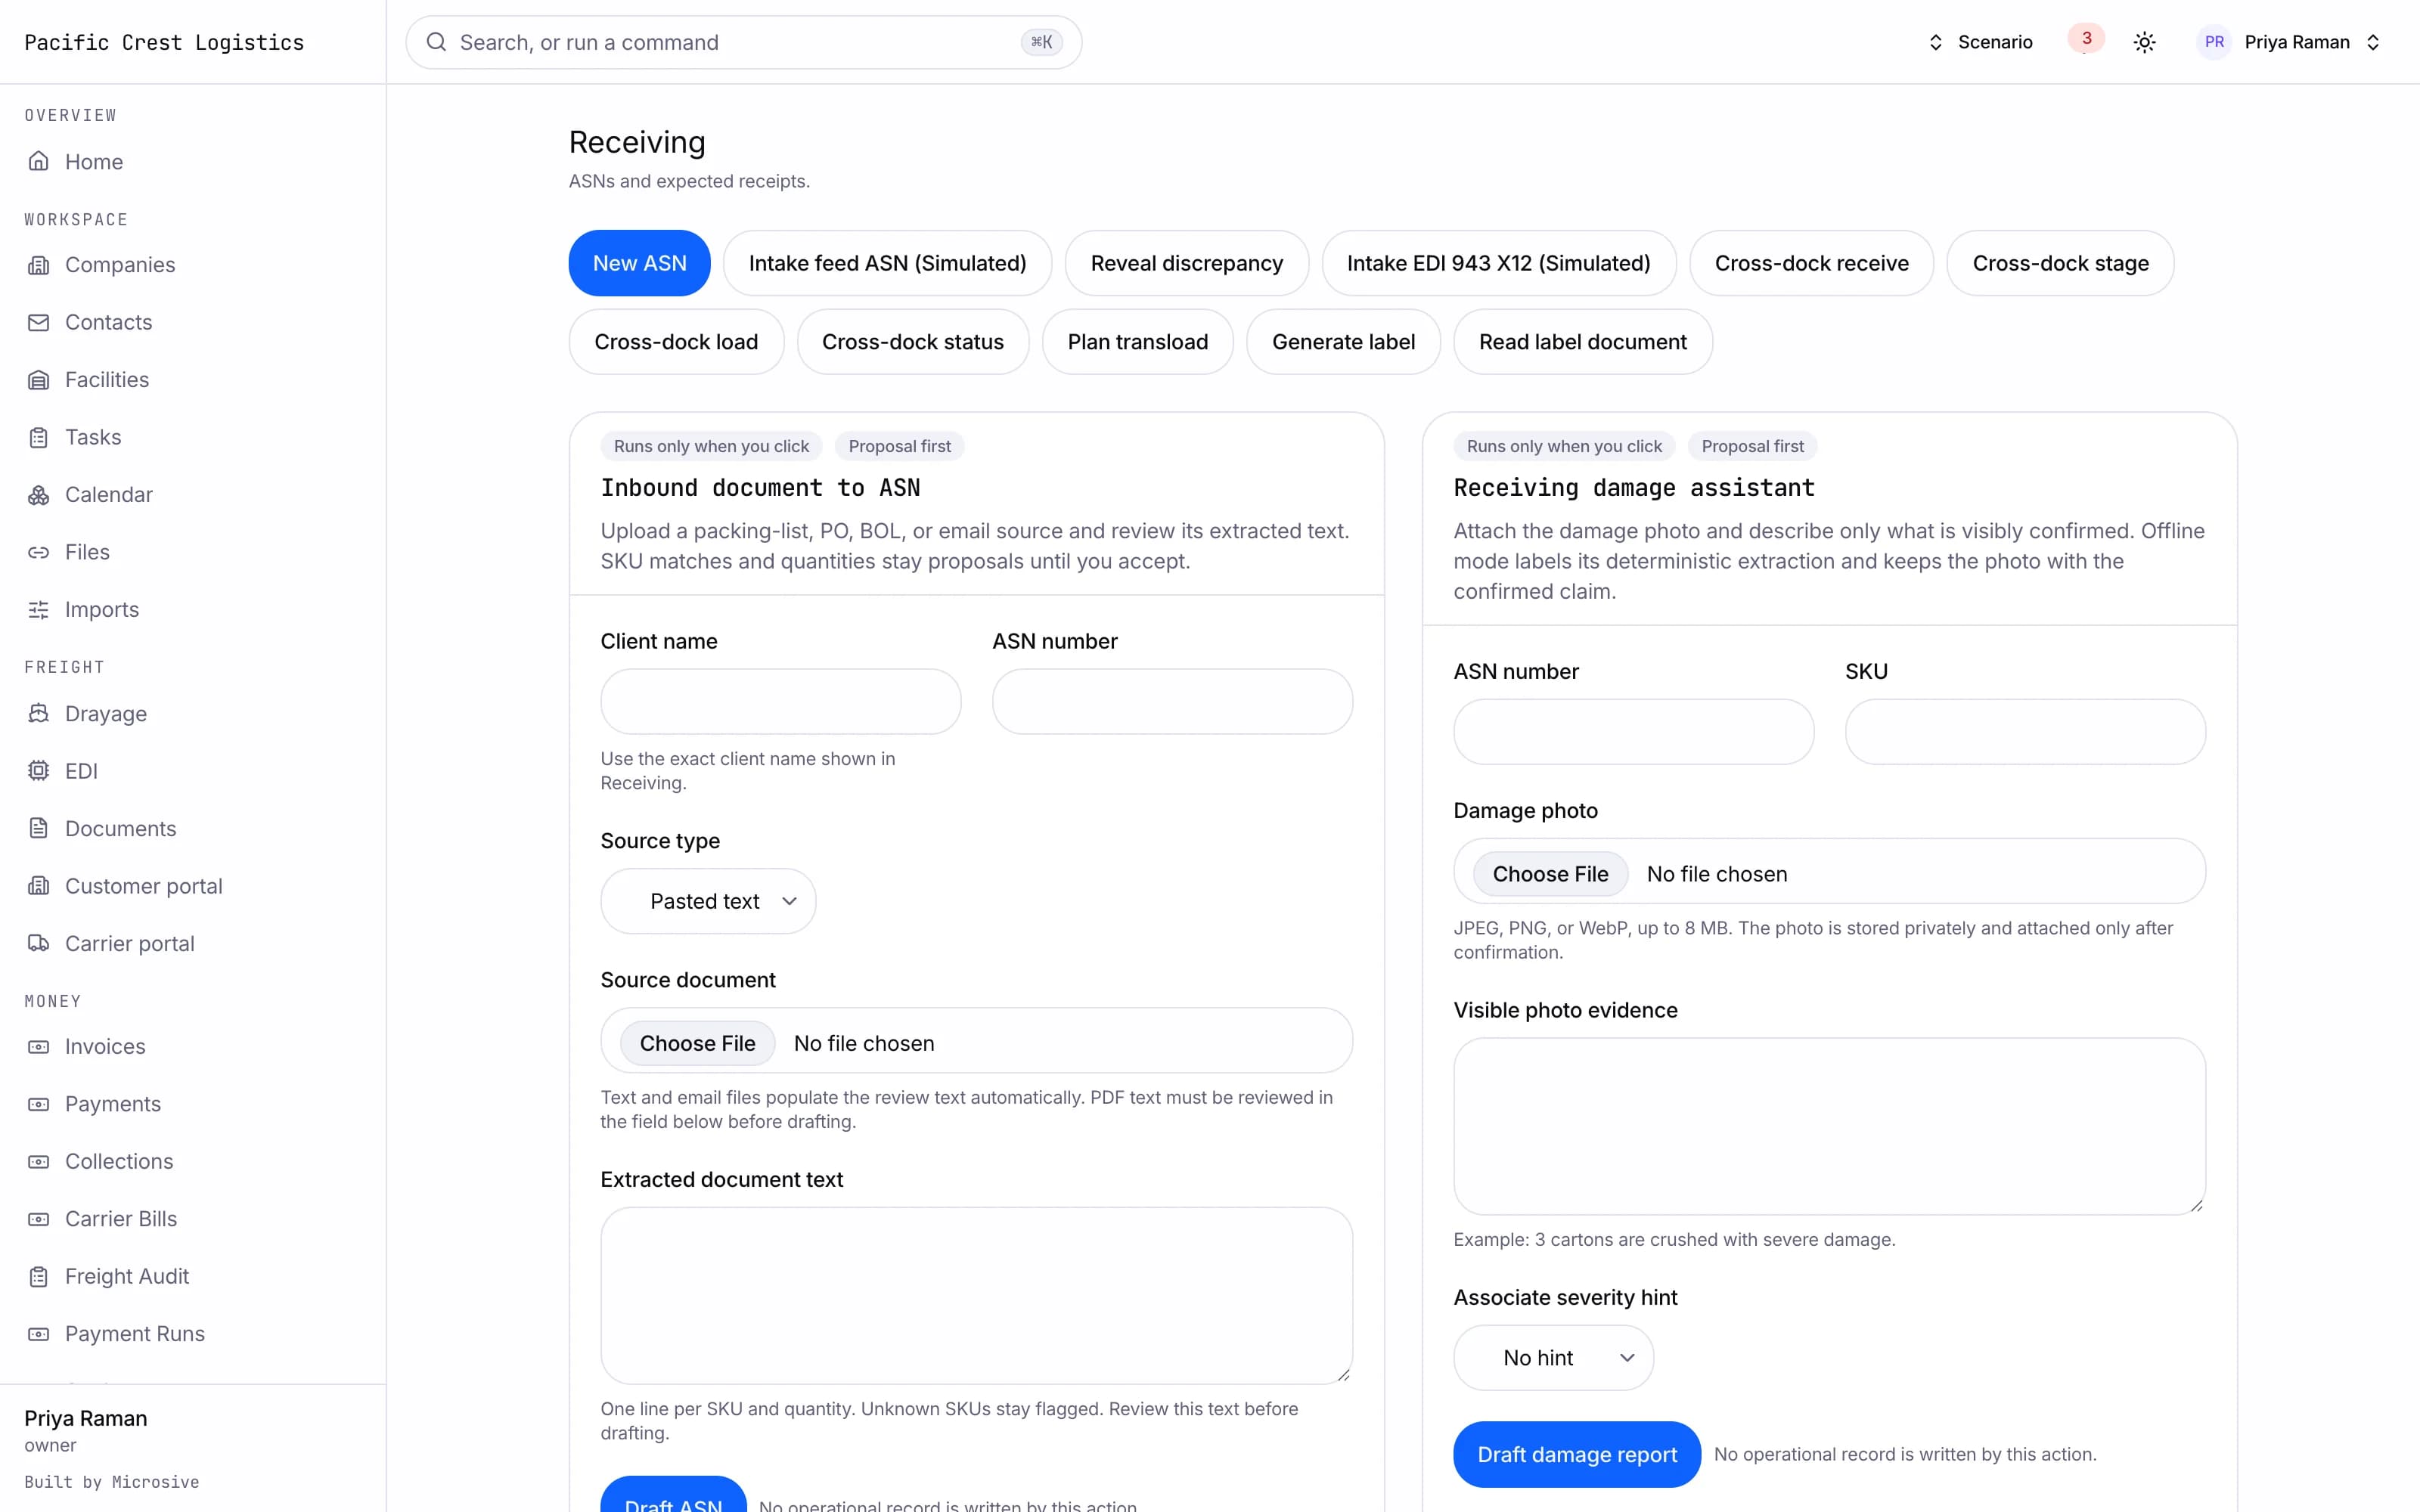This screenshot has height=1512, width=2420.
Task: Toggle light/dark theme sun icon
Action: click(x=2144, y=42)
